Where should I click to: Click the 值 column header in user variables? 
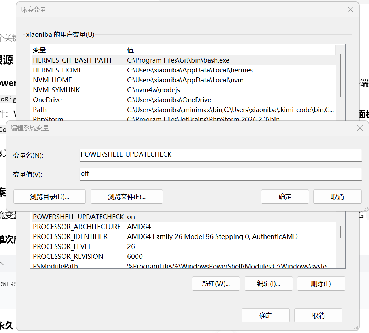point(230,50)
